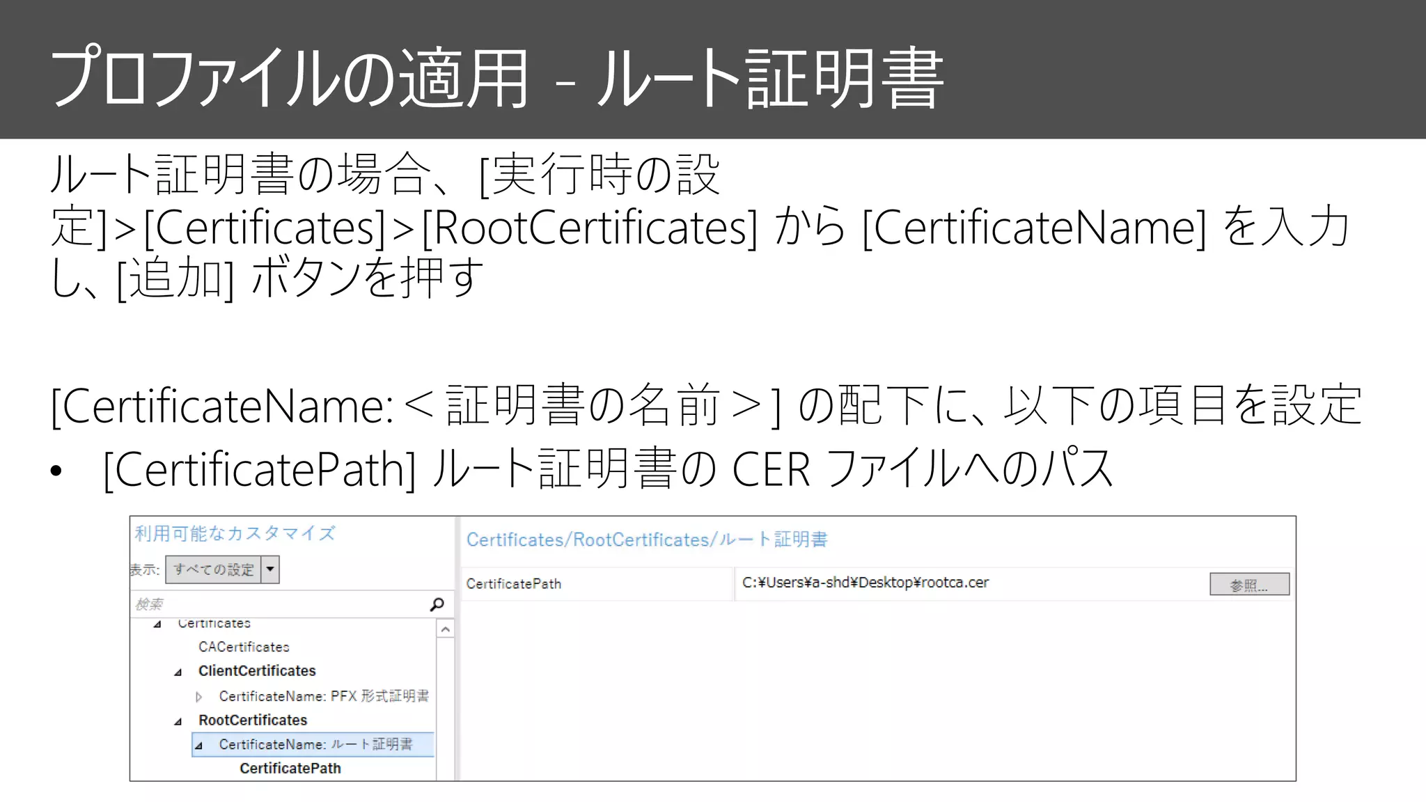Click the 参照... browse button
The width and height of the screenshot is (1426, 802).
click(1249, 584)
